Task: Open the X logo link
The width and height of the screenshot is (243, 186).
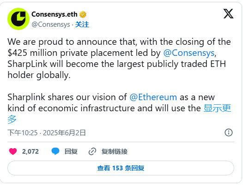Action: (228, 14)
